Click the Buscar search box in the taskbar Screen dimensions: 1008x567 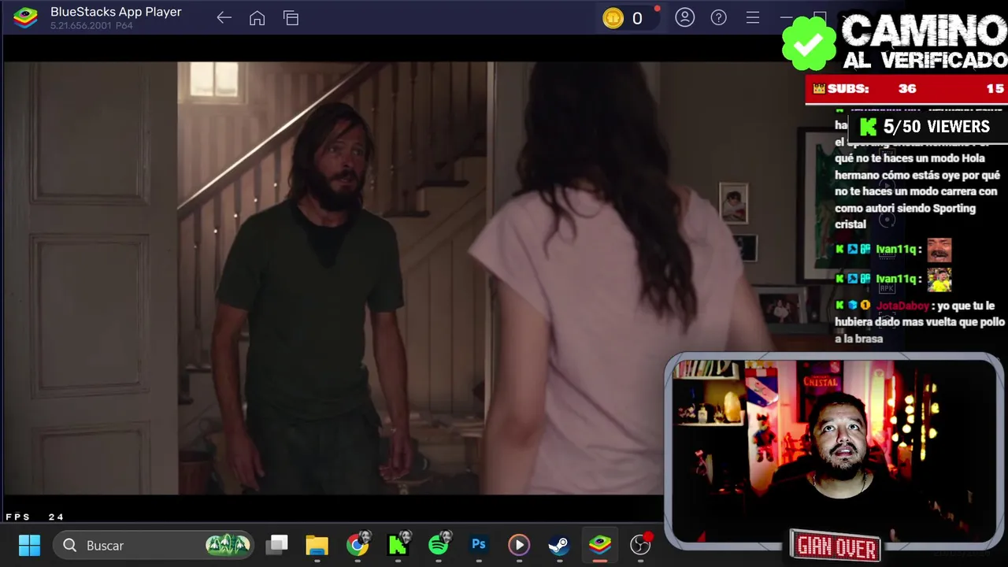click(x=154, y=545)
